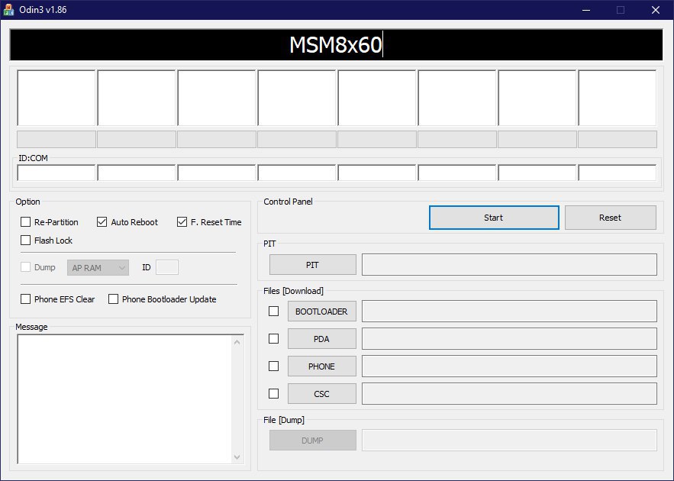Viewport: 674px width, 481px height.
Task: Click inside the Message log area
Action: pos(124,399)
